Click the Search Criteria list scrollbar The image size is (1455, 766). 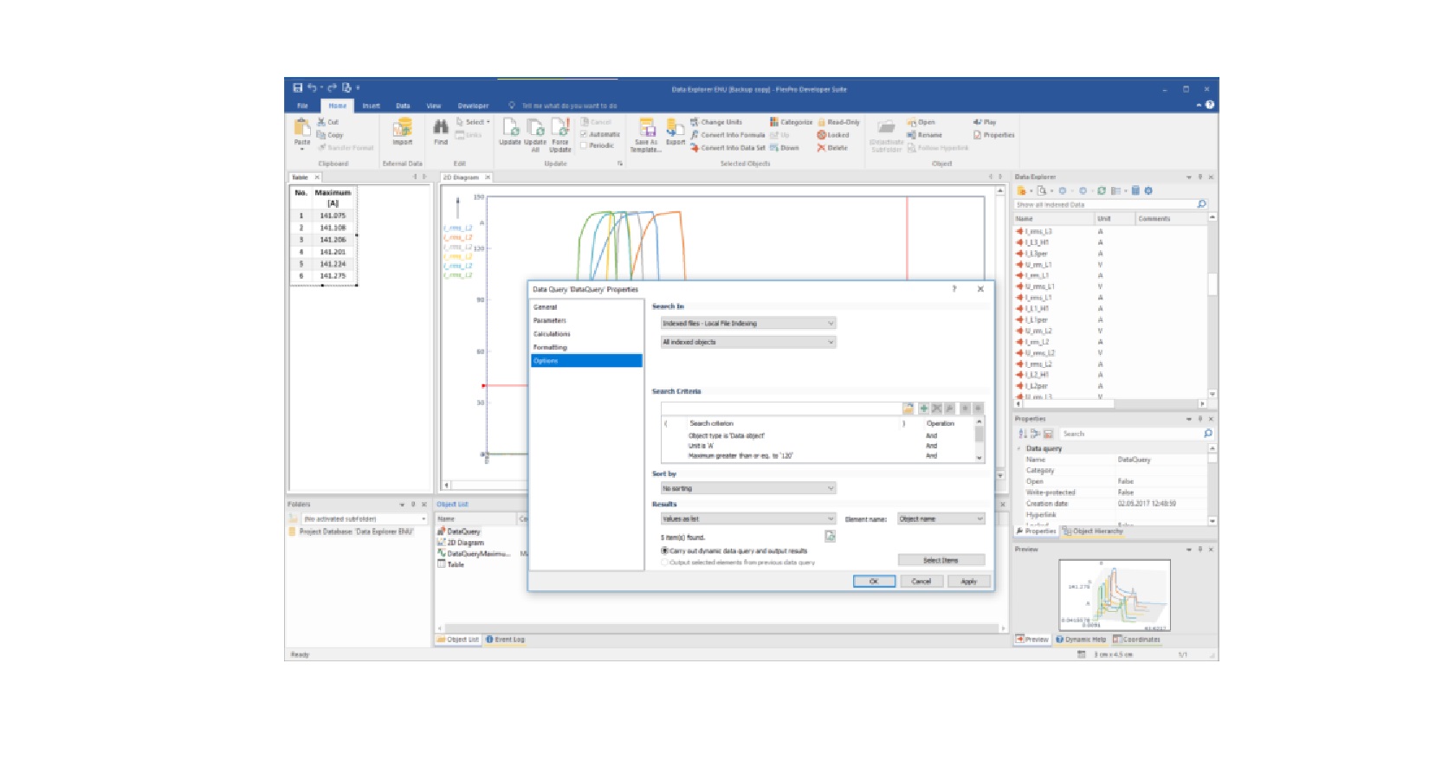point(980,440)
